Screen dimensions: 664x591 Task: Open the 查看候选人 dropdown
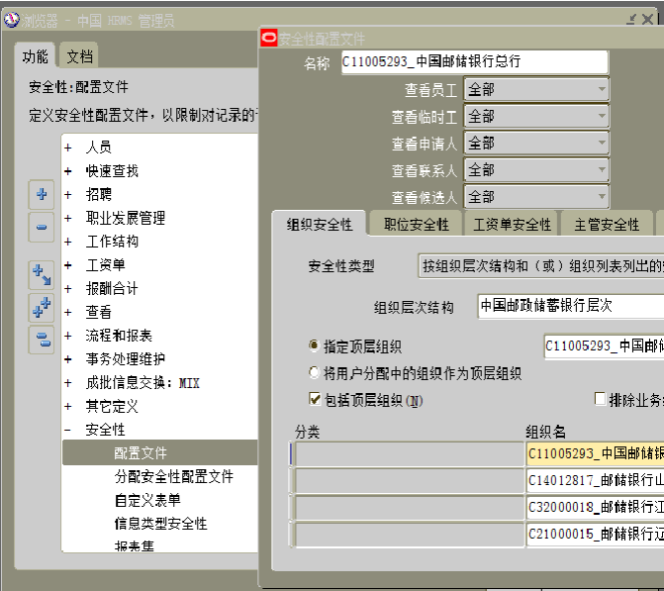coord(536,197)
